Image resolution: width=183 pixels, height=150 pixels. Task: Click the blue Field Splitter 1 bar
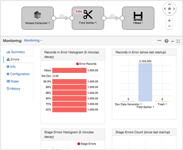(x=145, y=82)
